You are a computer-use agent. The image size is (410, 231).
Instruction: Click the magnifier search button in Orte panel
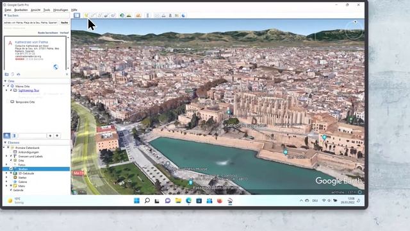click(x=7, y=135)
